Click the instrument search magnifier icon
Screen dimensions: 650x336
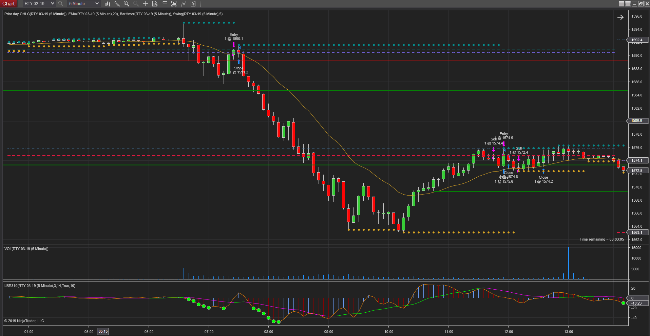coord(61,4)
